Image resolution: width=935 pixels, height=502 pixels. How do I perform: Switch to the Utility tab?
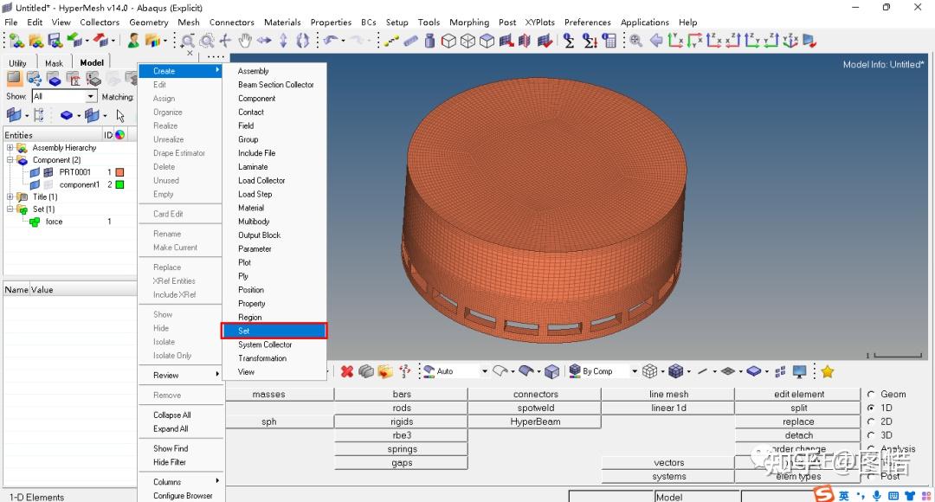click(x=18, y=63)
